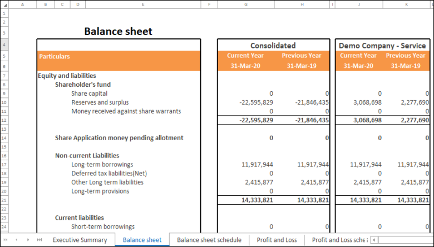Click the Select All corner box
The image size is (434, 247).
click(x=4, y=4)
